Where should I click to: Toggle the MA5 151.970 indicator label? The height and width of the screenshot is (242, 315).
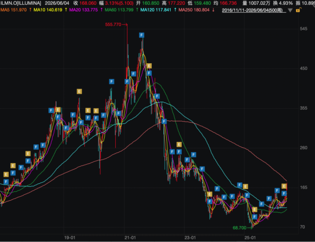[x=14, y=10]
